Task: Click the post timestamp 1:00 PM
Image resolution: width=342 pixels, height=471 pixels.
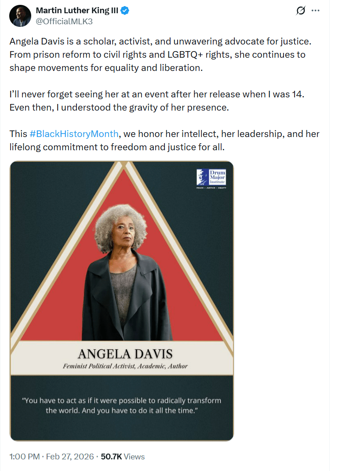Action: pyautogui.click(x=25, y=456)
